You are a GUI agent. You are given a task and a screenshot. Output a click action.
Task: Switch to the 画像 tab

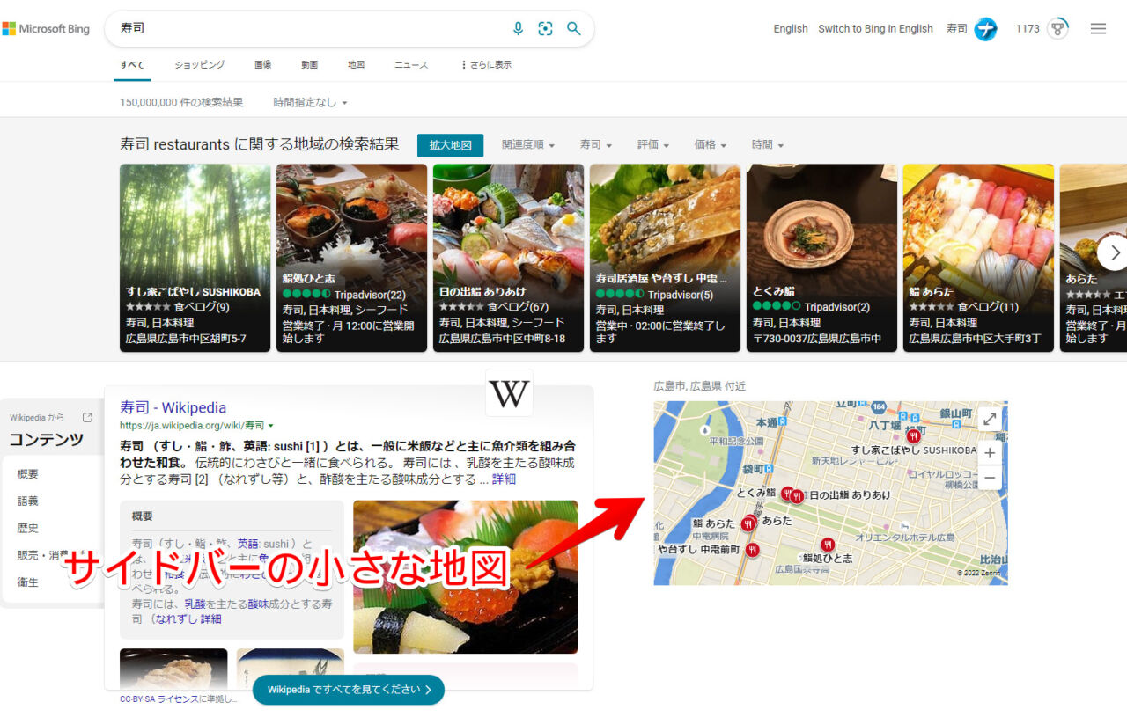tap(262, 65)
